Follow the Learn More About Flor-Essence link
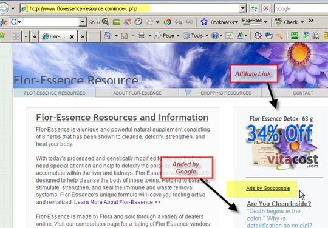This screenshot has height=228, width=328. (117, 202)
